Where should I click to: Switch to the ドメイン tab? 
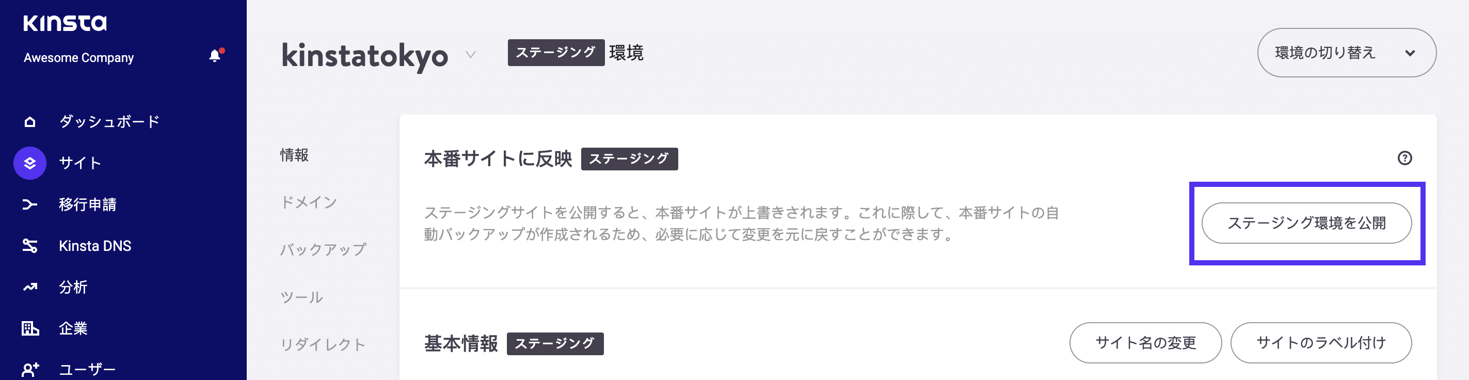(x=309, y=201)
